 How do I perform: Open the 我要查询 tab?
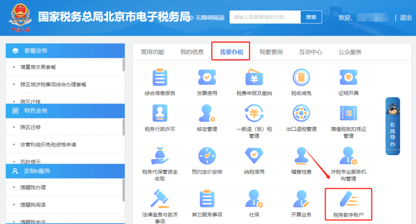tap(271, 52)
